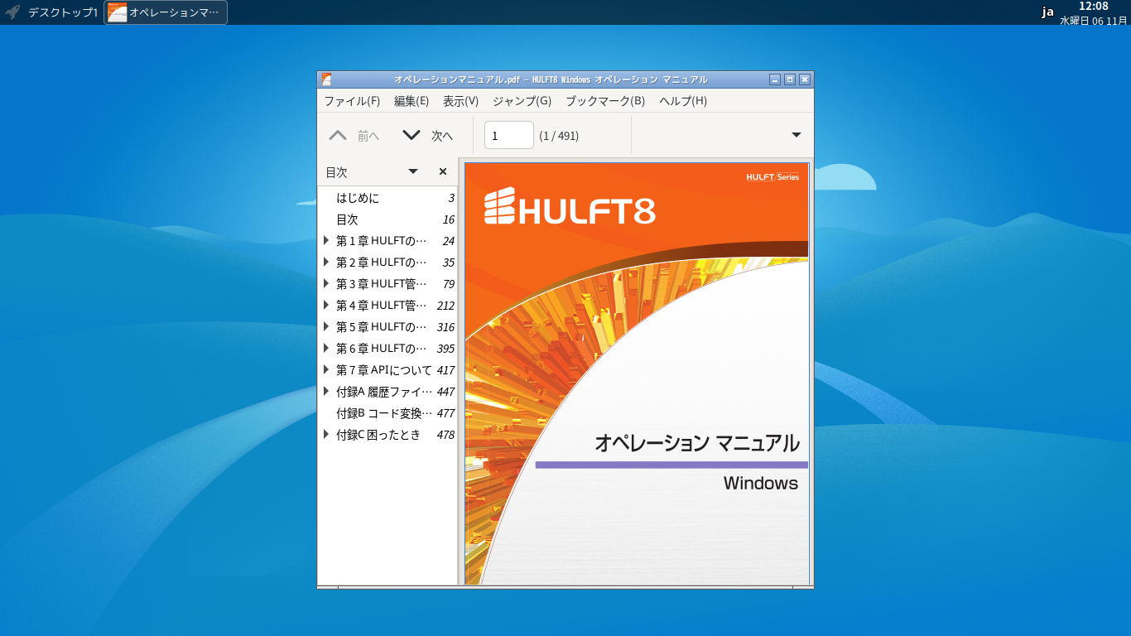
Task: Open the rocket applications menu icon
Action: click(12, 12)
